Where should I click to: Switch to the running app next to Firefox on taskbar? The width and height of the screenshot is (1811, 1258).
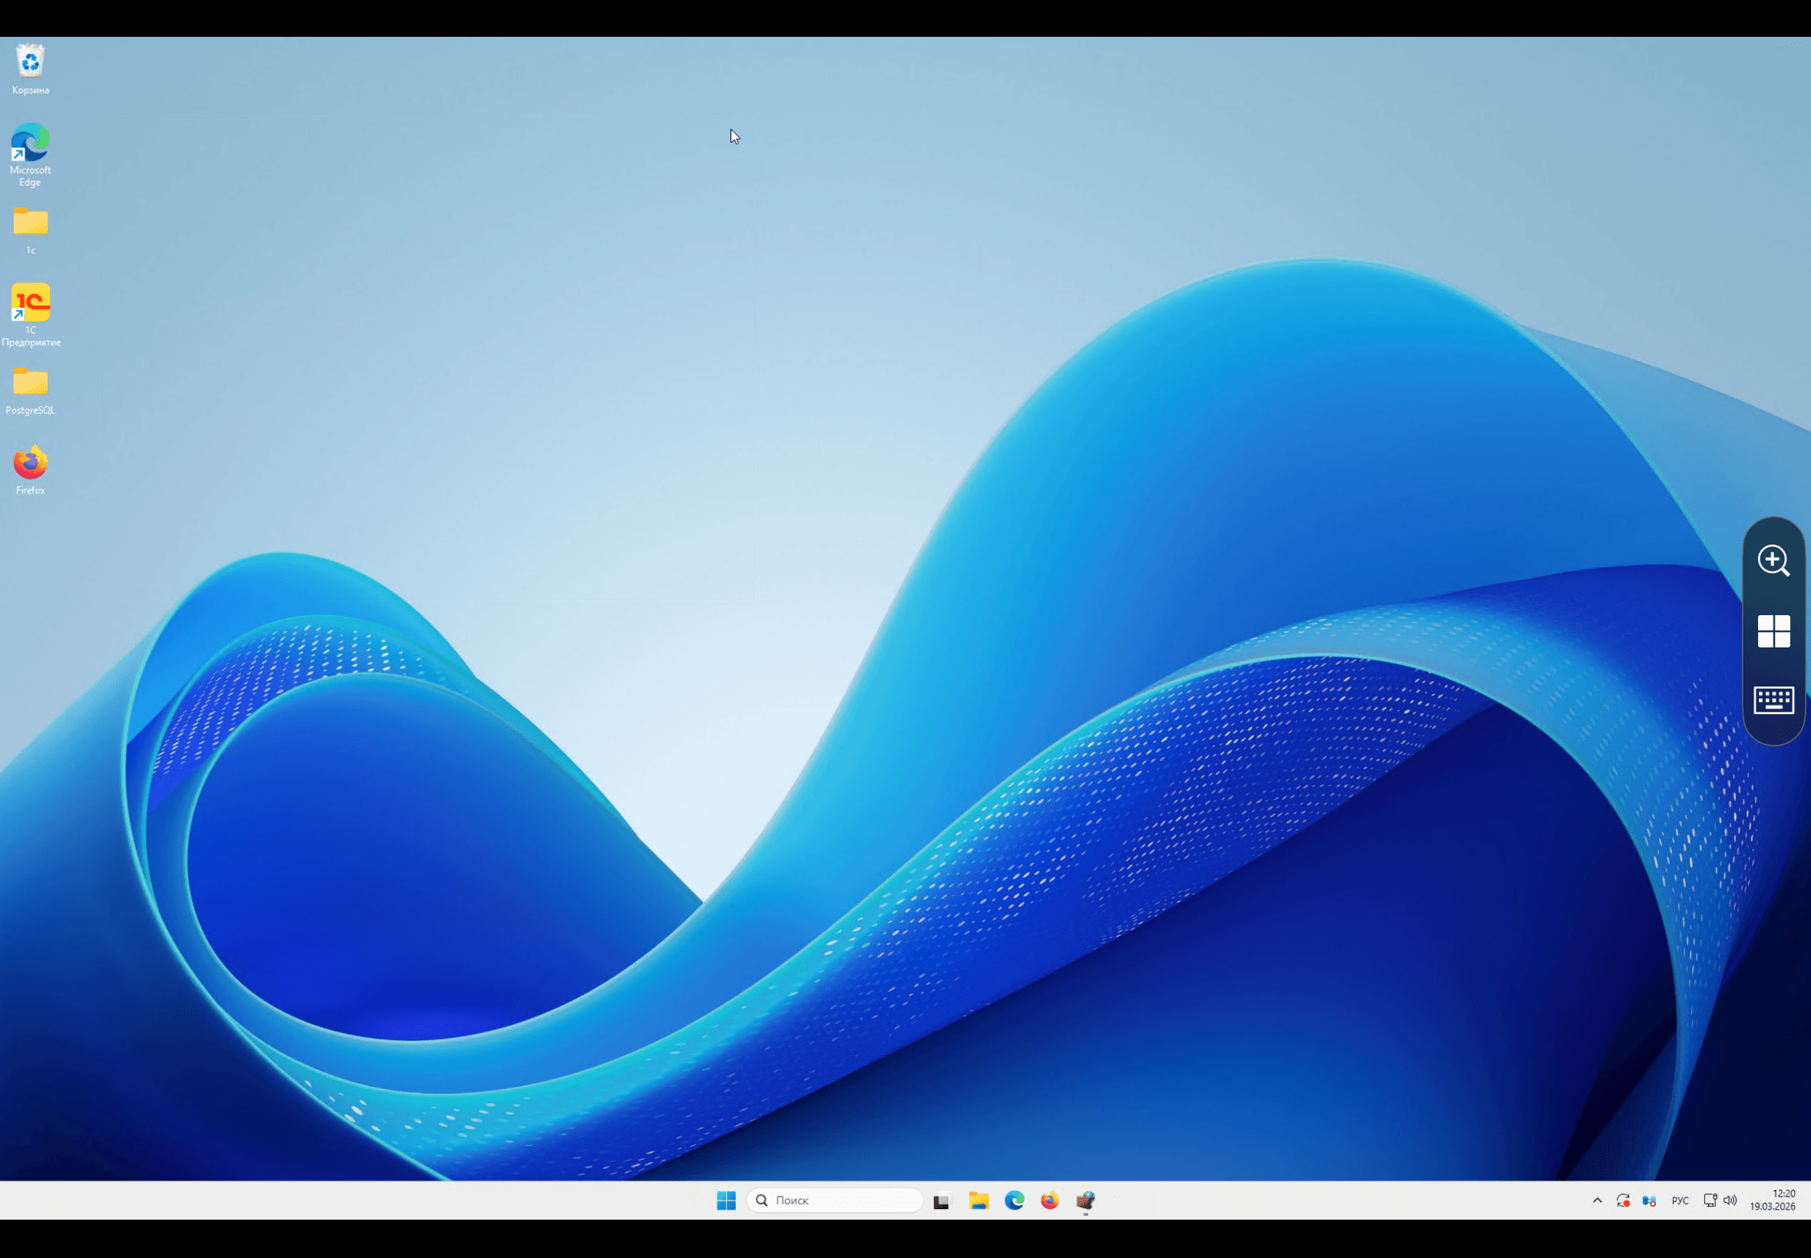point(1086,1200)
